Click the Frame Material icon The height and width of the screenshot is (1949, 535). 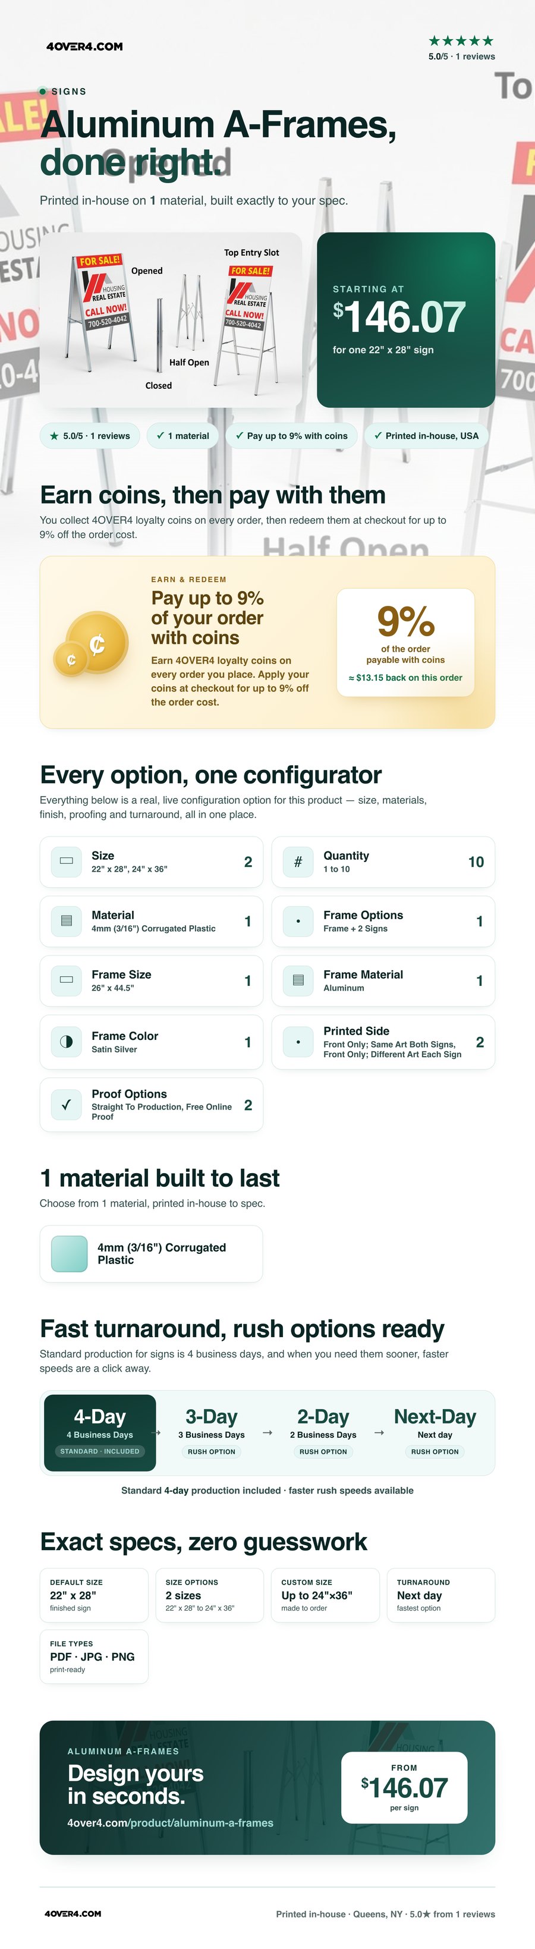[x=298, y=980]
